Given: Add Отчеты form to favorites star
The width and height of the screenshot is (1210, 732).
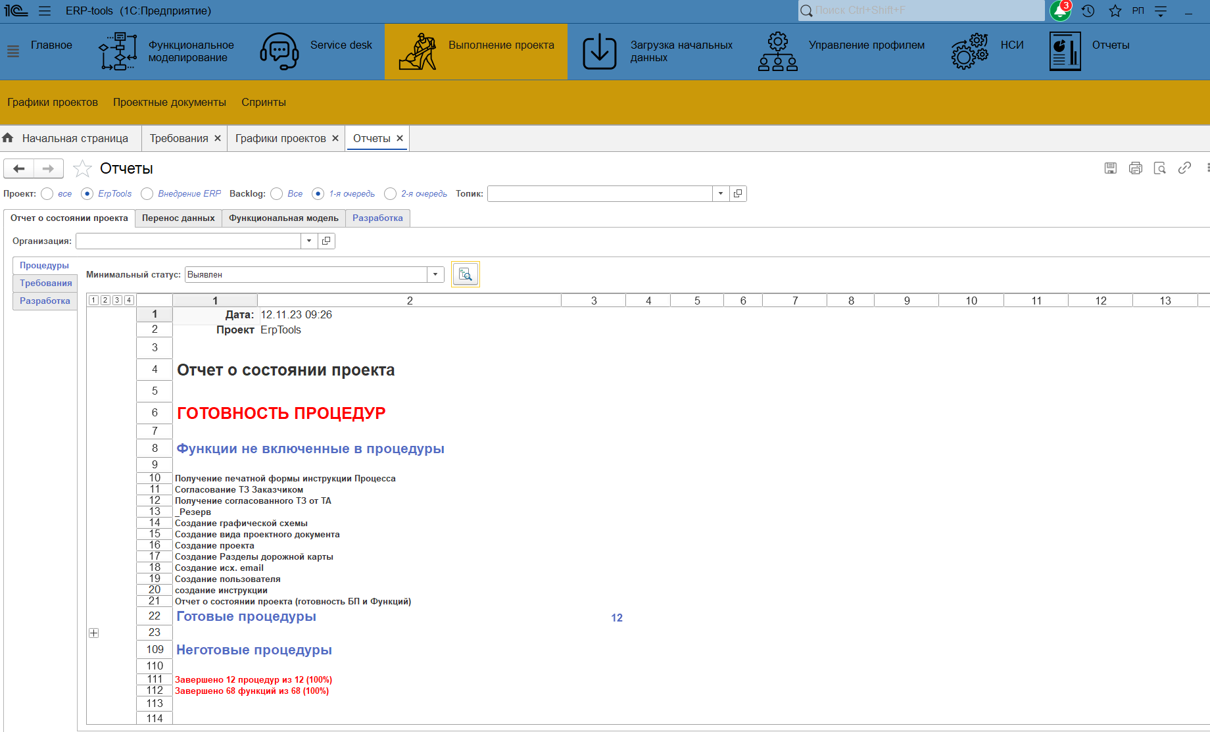Looking at the screenshot, I should point(82,168).
